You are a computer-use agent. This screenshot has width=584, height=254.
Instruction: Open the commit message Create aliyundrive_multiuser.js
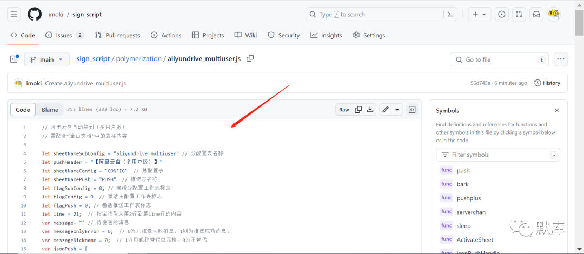(x=85, y=83)
